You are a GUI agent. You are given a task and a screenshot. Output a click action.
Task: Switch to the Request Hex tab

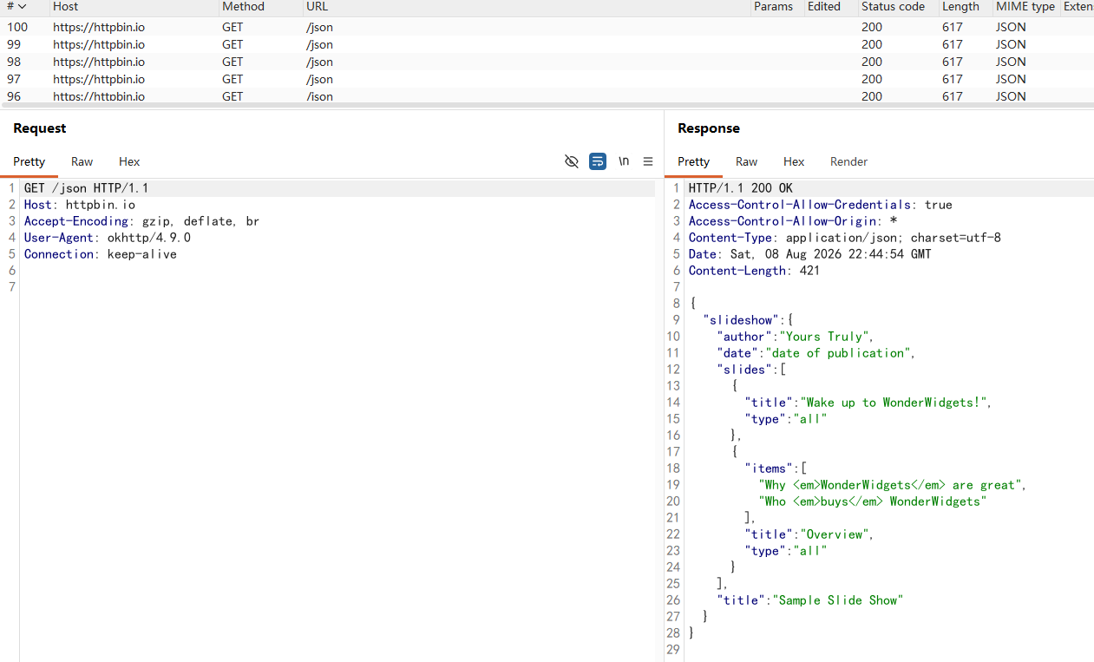pyautogui.click(x=129, y=161)
